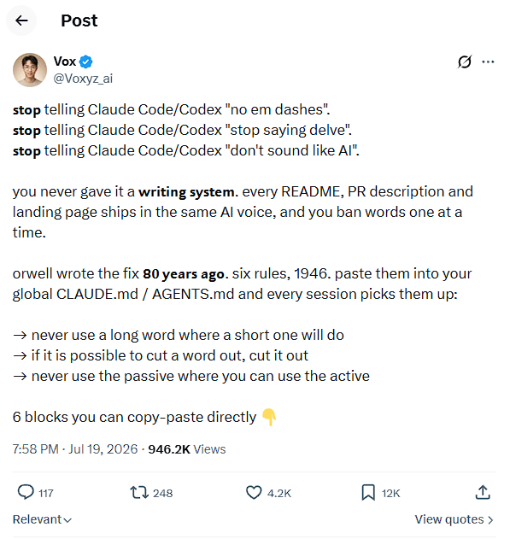Open Vox's profile picture
The width and height of the screenshot is (510, 539).
point(30,70)
